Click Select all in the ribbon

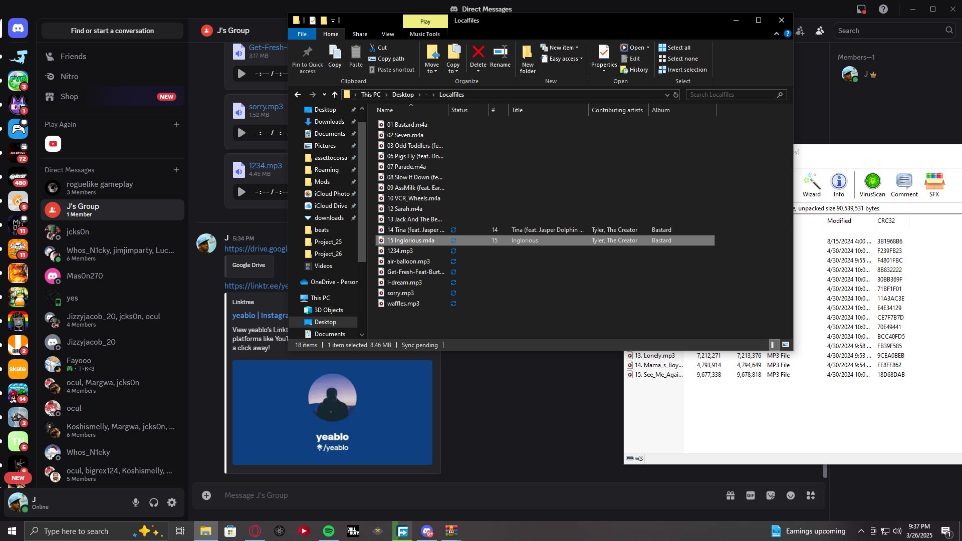tap(674, 48)
